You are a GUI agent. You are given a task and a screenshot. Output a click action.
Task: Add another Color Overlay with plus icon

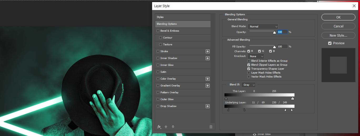[208, 79]
